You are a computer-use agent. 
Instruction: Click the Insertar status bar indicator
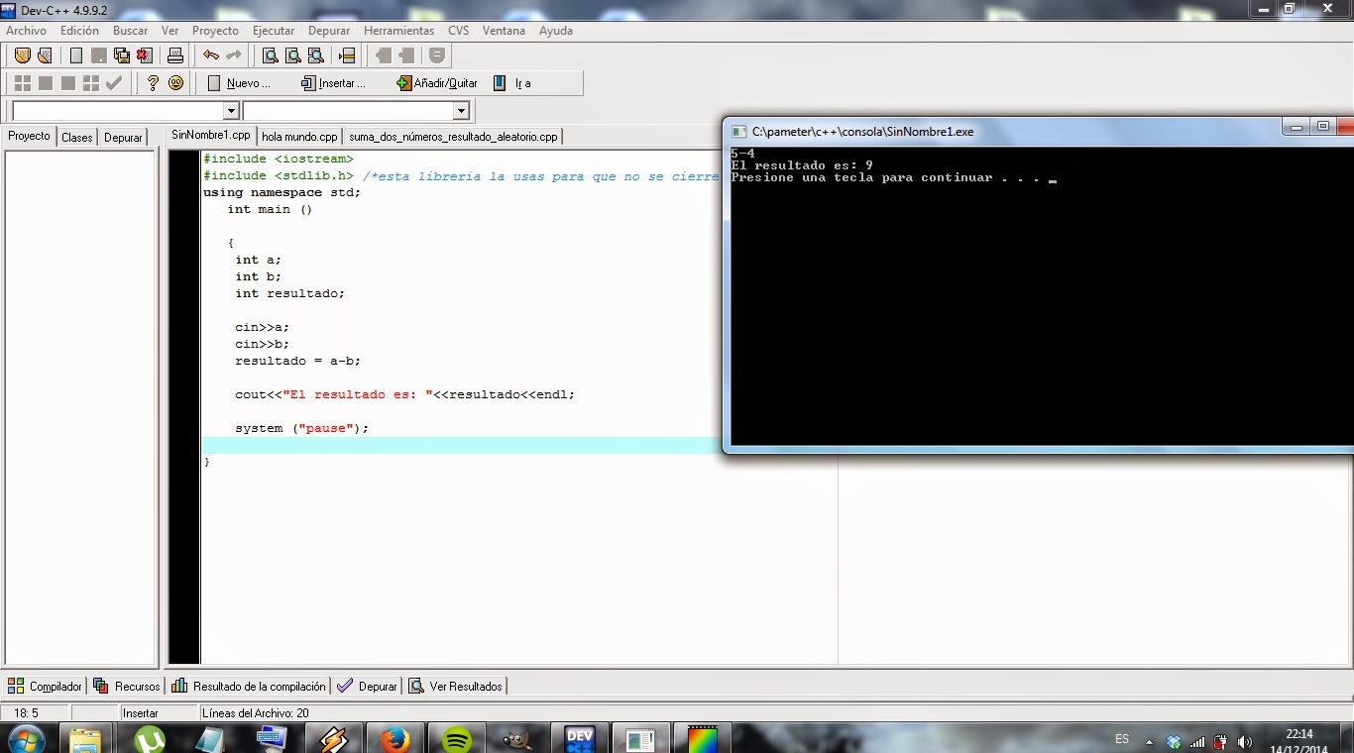point(141,713)
